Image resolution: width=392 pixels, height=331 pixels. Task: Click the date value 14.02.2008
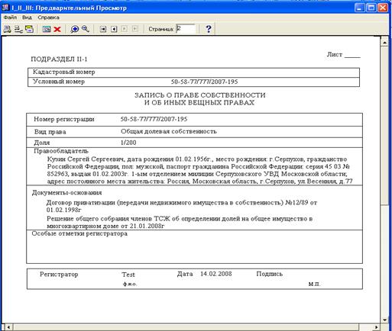click(216, 274)
